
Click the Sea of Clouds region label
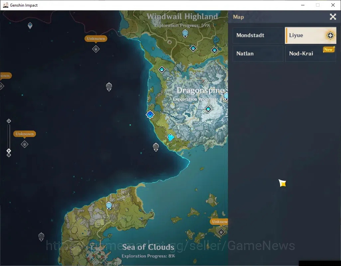(148, 247)
